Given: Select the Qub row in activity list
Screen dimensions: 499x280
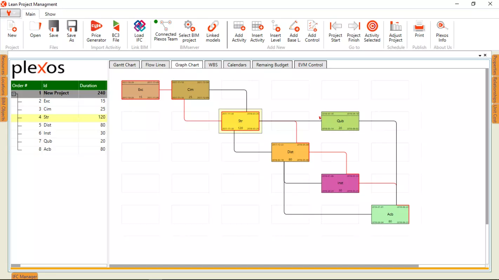Looking at the screenshot, I should tap(59, 141).
